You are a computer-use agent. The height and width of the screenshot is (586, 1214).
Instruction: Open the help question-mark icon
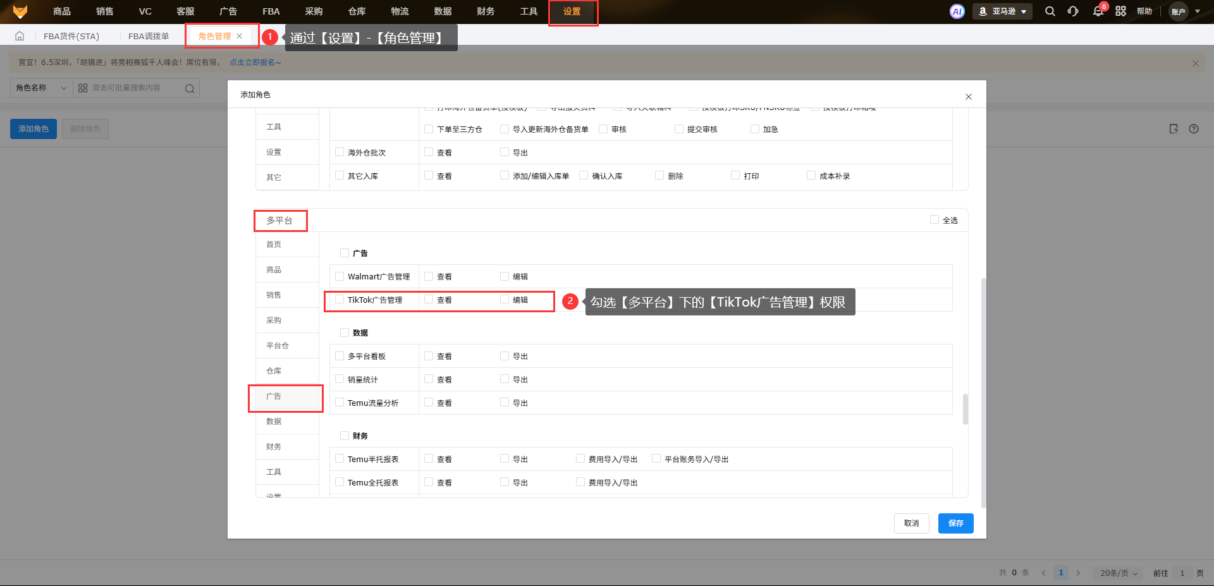point(1194,129)
